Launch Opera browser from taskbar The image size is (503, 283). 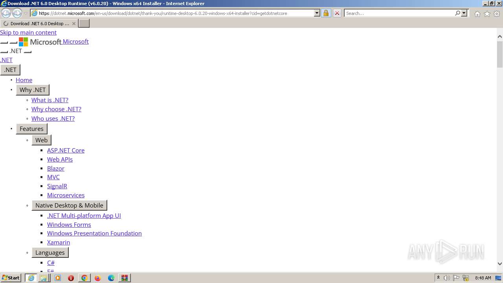[71, 278]
